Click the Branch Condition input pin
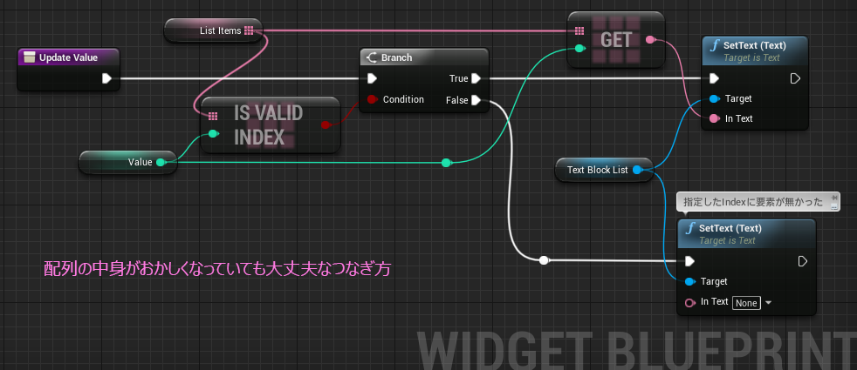Screen dimensions: 857x370 point(372,99)
